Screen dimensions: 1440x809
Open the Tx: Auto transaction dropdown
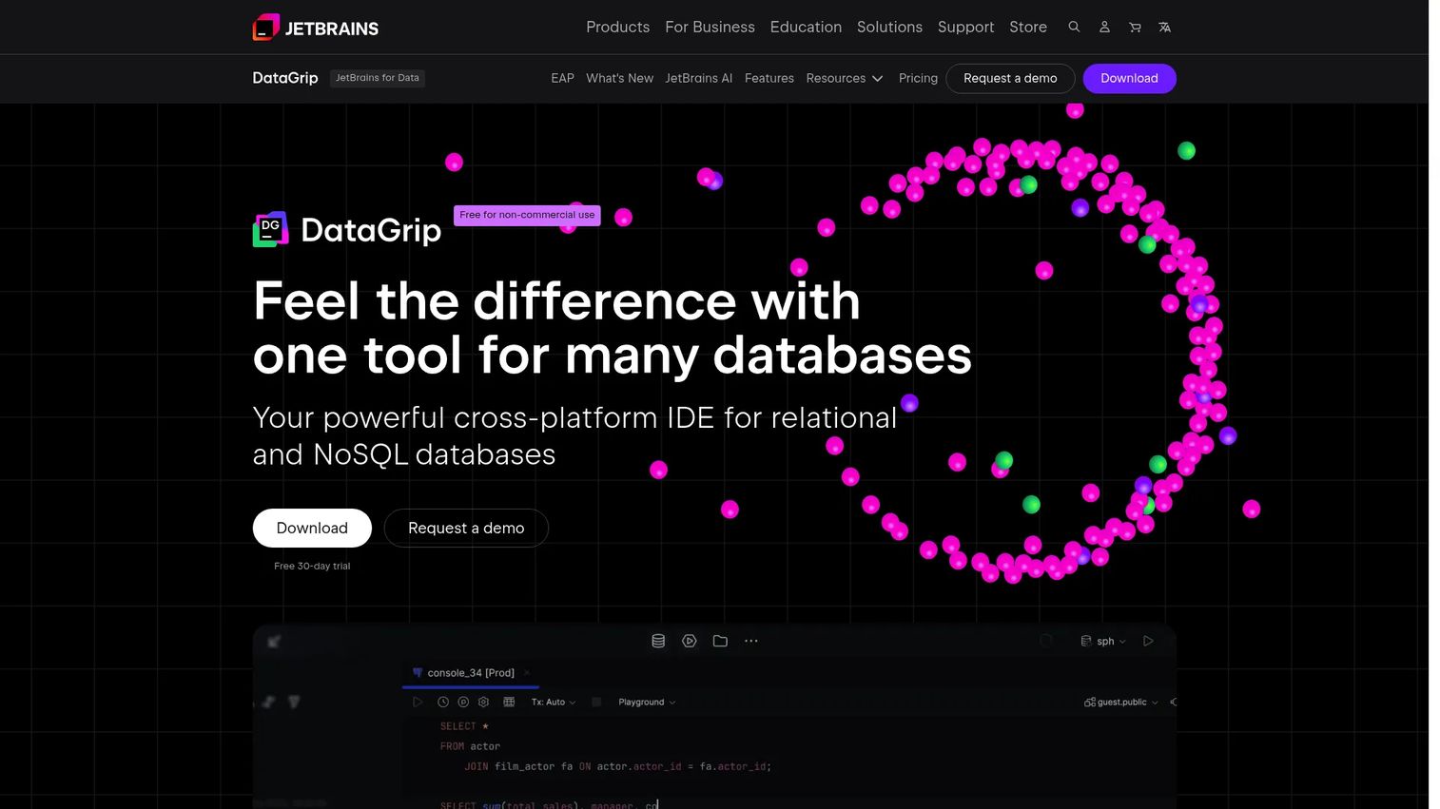(x=554, y=702)
